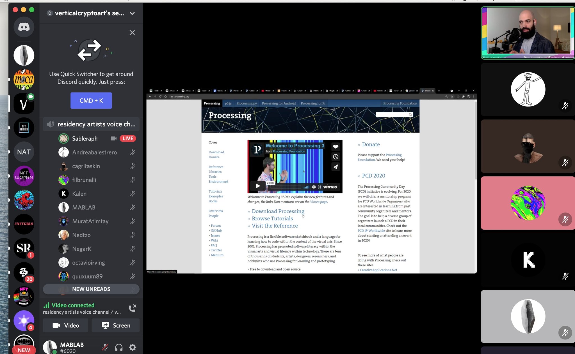Open the moca server icon
Screen dimensions: 575x354
tap(24, 80)
